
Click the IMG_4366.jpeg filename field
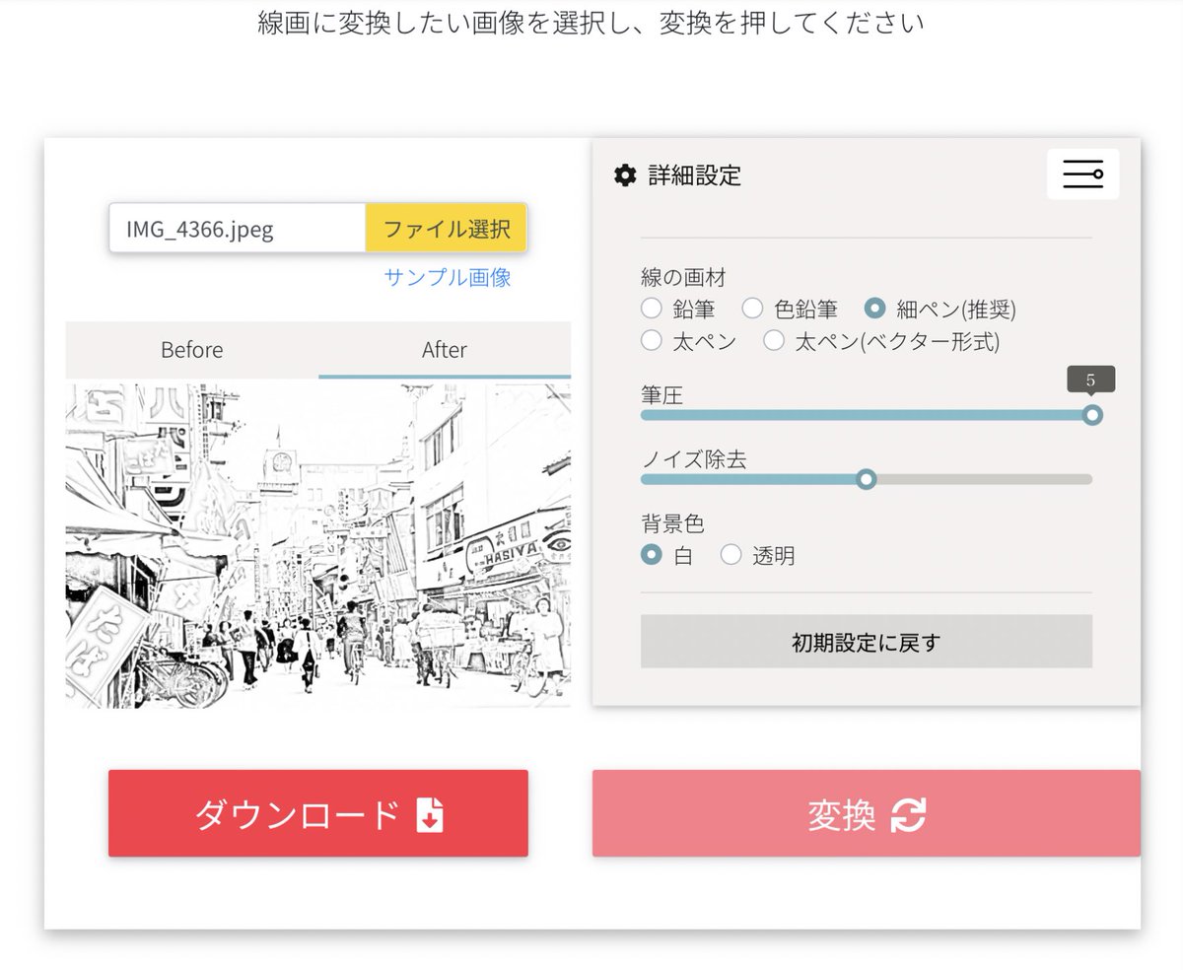click(238, 229)
